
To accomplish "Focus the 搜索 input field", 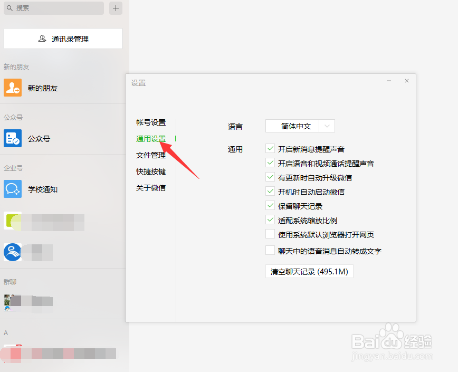I will tap(54, 8).
